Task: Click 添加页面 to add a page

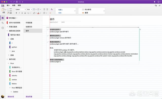Action: click(x=29, y=97)
